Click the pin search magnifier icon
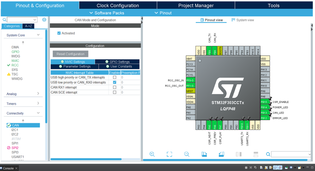This screenshot has height=171, width=315. [268, 154]
